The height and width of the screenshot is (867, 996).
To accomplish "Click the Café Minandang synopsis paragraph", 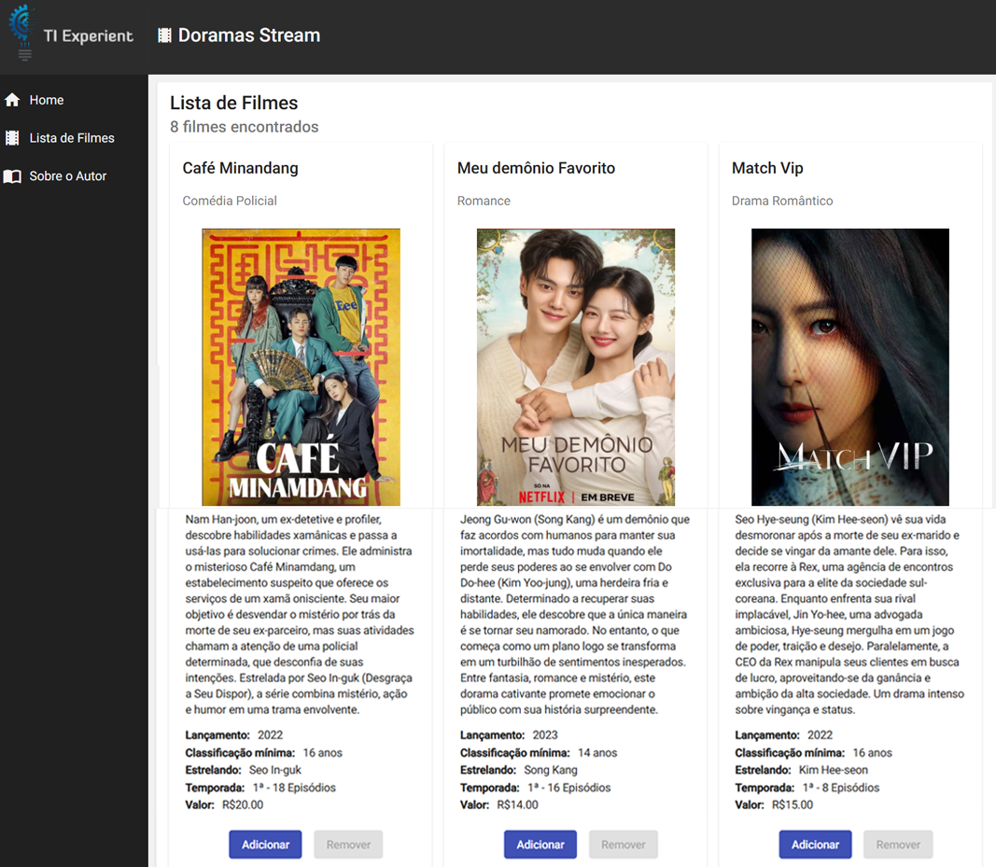I will (300, 614).
